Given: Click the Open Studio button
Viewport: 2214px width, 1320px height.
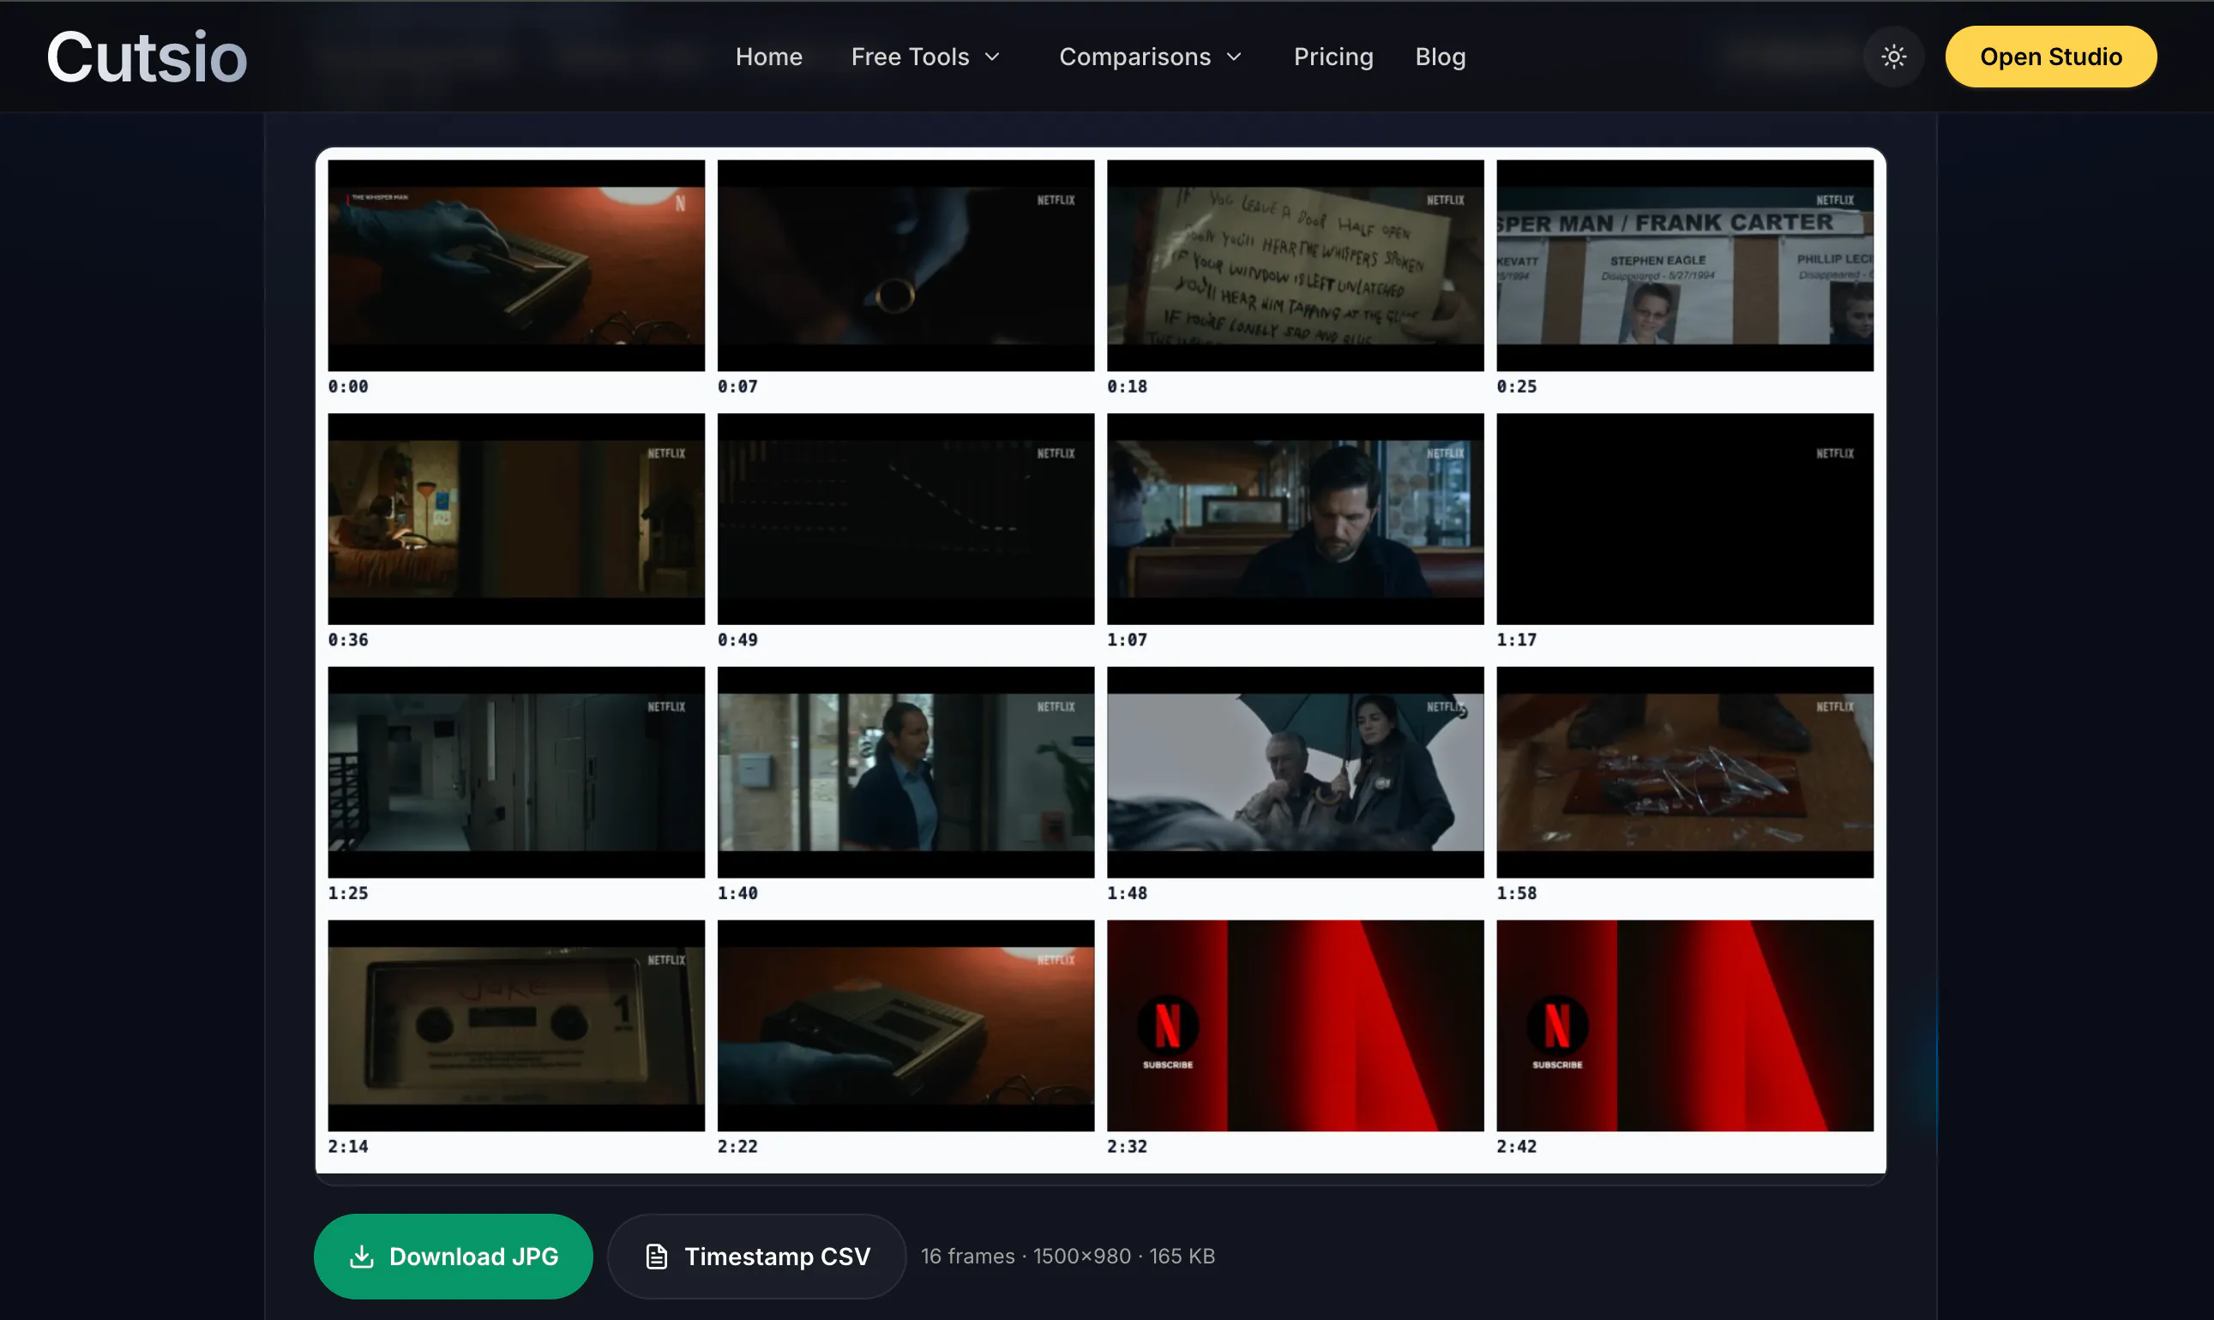Looking at the screenshot, I should 2050,57.
